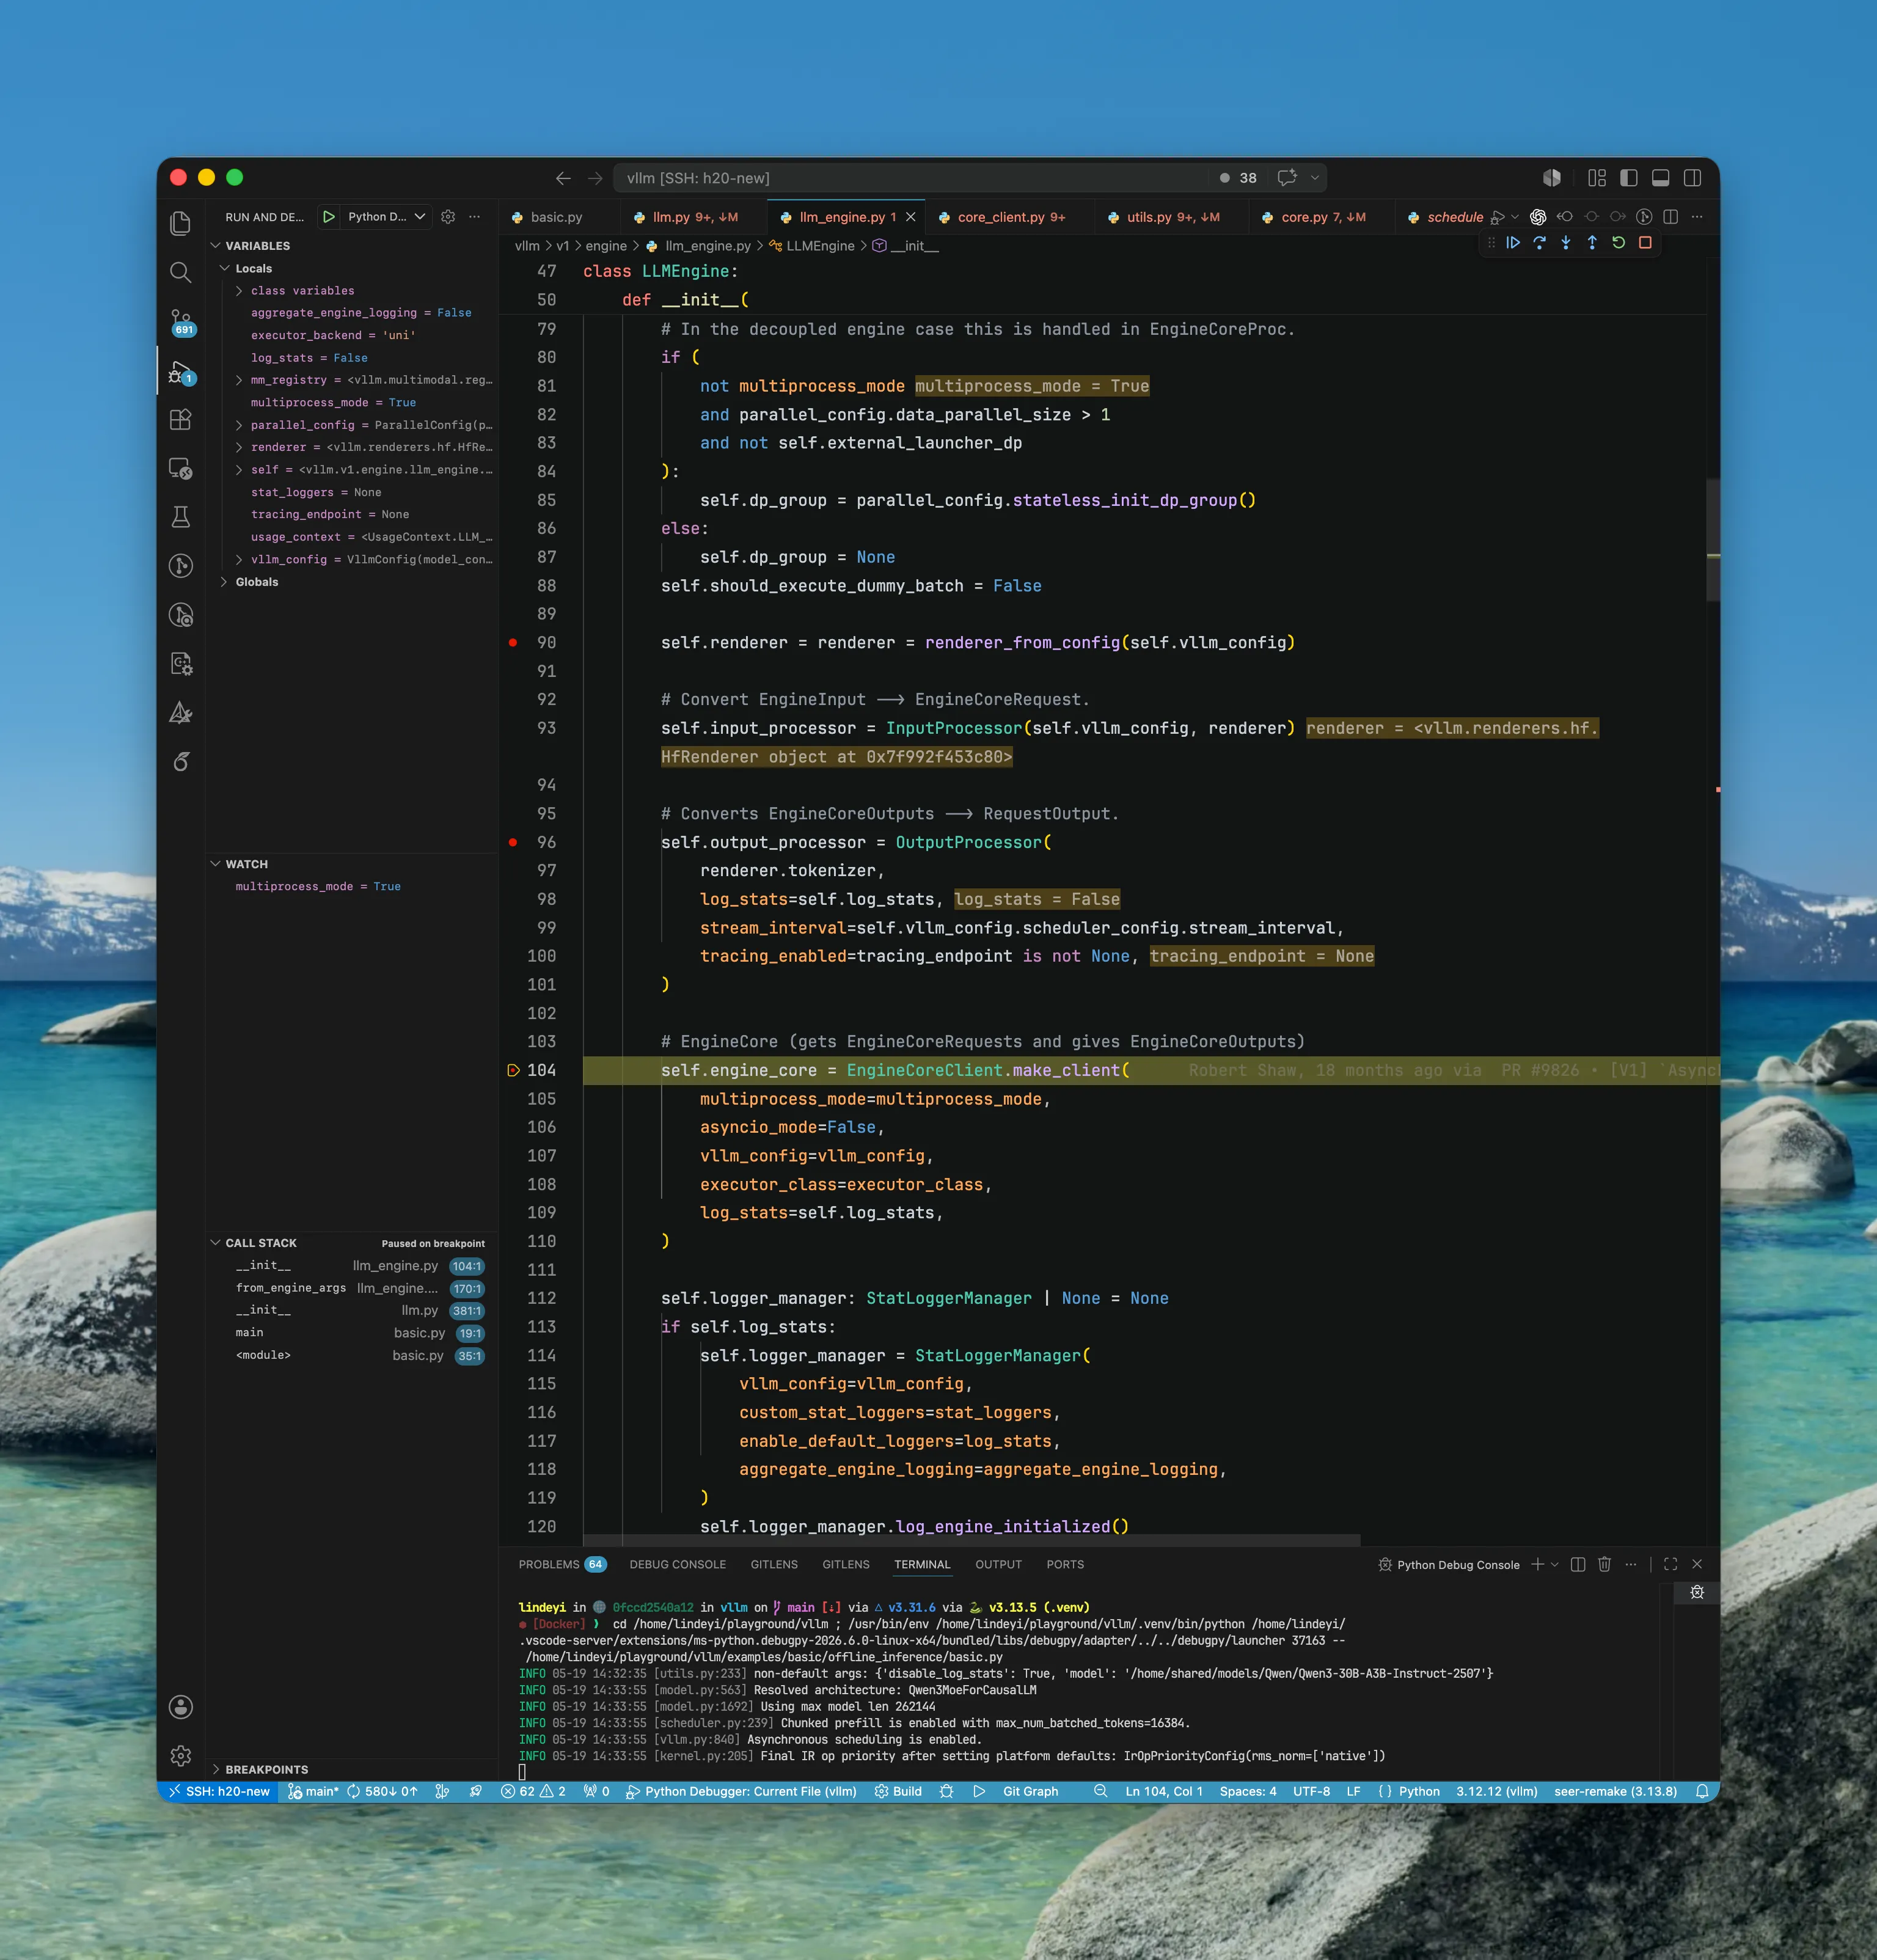Viewport: 1877px width, 1960px height.
Task: Click SSH: h20-new remote indicator
Action: (x=218, y=1791)
